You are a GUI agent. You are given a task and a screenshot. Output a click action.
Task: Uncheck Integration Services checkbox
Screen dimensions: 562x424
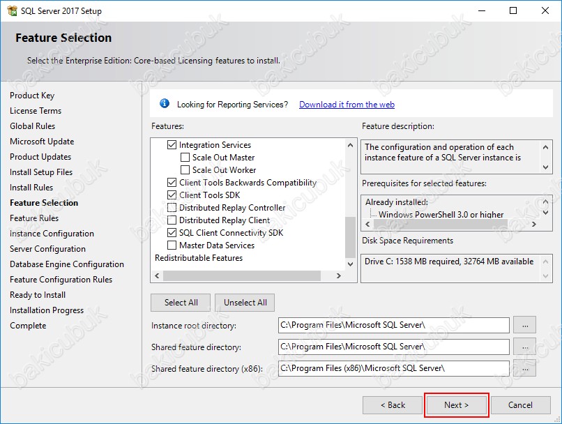(172, 145)
